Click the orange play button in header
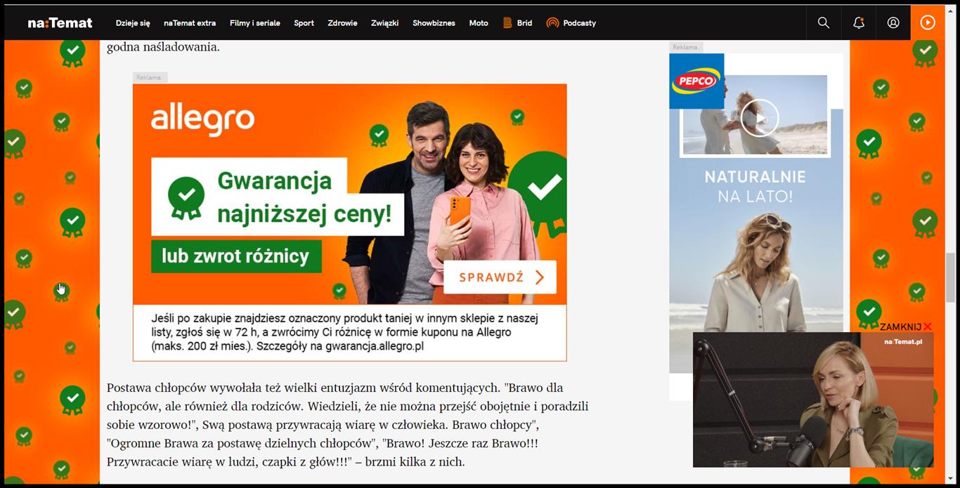 point(928,22)
